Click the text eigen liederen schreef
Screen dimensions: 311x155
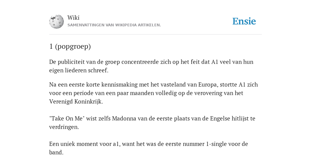(x=79, y=70)
